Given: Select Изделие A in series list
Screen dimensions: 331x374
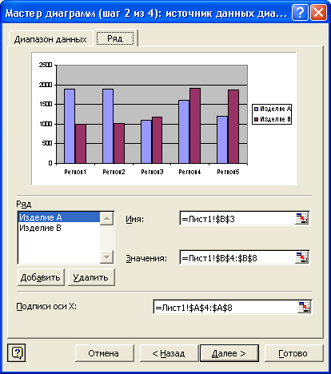Looking at the screenshot, I should pos(59,217).
